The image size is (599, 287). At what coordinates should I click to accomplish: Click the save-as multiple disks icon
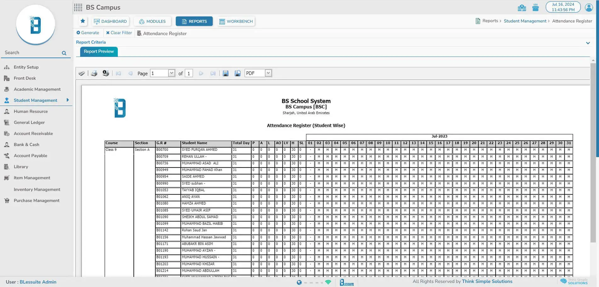pos(237,73)
